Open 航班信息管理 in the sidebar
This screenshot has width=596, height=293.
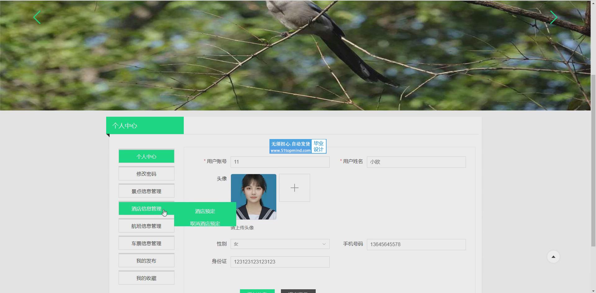146,226
